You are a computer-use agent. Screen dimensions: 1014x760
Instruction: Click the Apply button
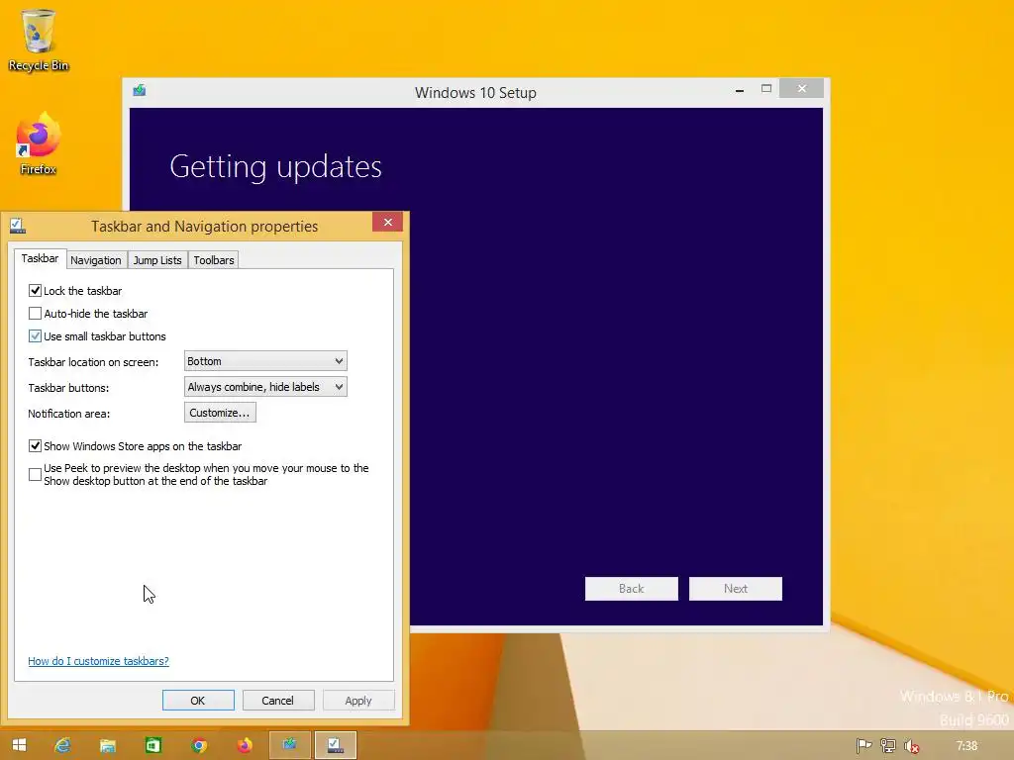pos(358,701)
